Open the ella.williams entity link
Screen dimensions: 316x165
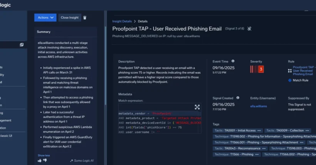[x=259, y=106]
